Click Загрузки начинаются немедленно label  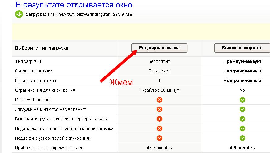[x=51, y=109]
